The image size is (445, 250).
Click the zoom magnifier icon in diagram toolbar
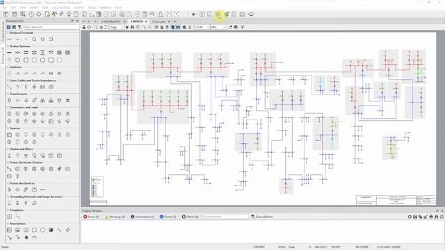96,27
